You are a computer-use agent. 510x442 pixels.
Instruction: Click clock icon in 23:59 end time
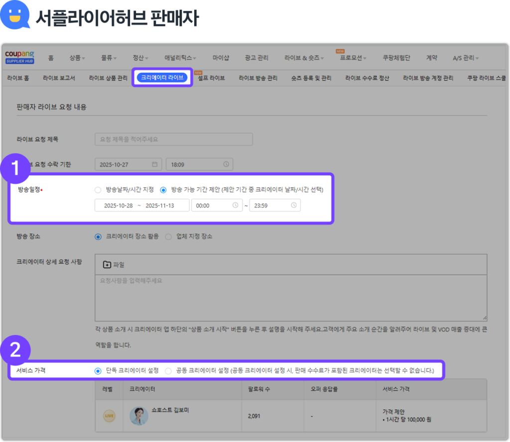click(294, 205)
